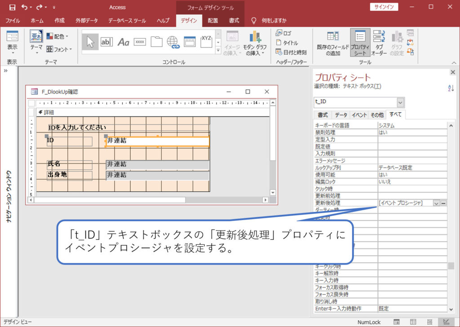Close the property sheet pane with X
460x327 pixels.
point(453,72)
